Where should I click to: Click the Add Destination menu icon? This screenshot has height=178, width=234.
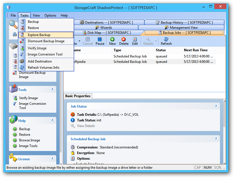(22, 61)
